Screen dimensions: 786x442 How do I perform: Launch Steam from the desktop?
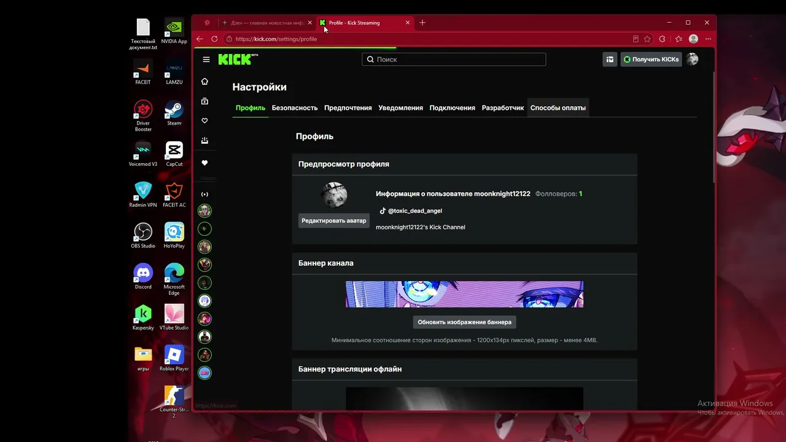(174, 113)
